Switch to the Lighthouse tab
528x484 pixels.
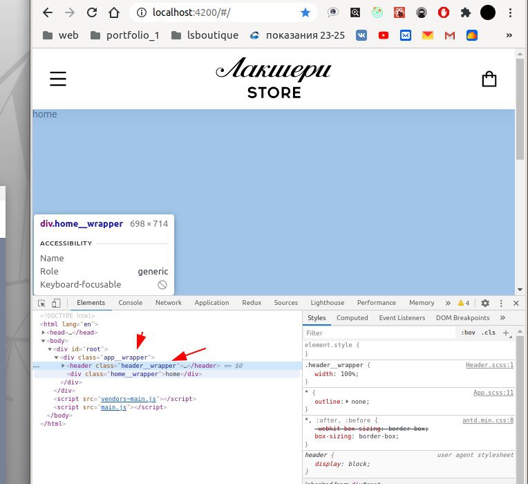click(x=328, y=302)
